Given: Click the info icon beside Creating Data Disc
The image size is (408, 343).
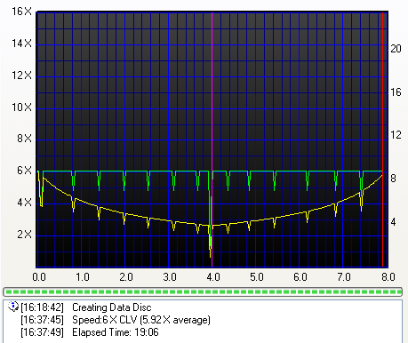Looking at the screenshot, I should [13, 307].
